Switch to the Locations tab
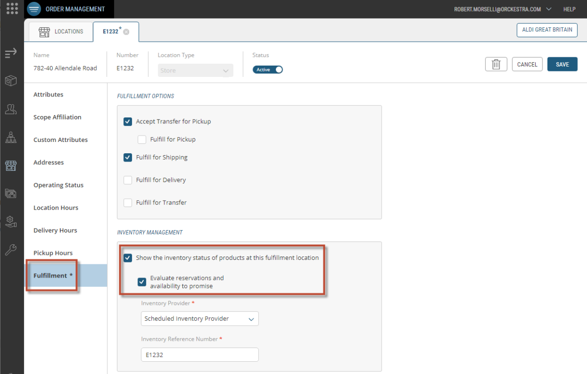The width and height of the screenshot is (587, 374). pyautogui.click(x=61, y=32)
